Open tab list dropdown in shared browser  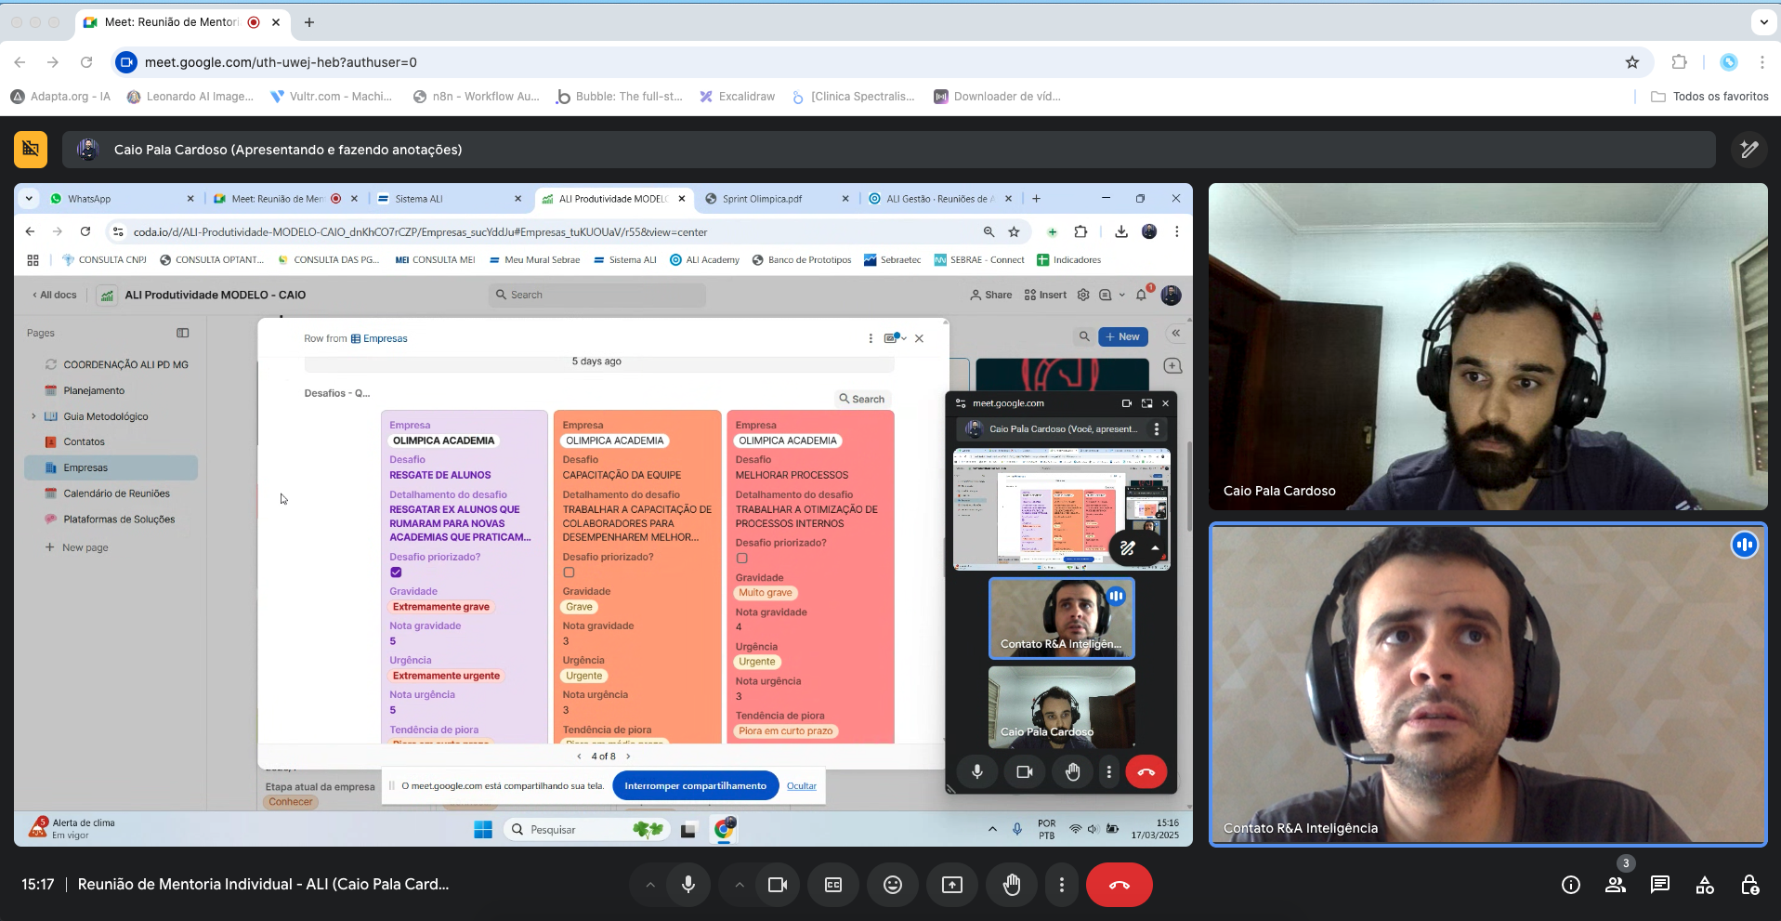pyautogui.click(x=29, y=199)
